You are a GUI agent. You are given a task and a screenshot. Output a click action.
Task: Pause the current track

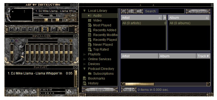pos(24,29)
